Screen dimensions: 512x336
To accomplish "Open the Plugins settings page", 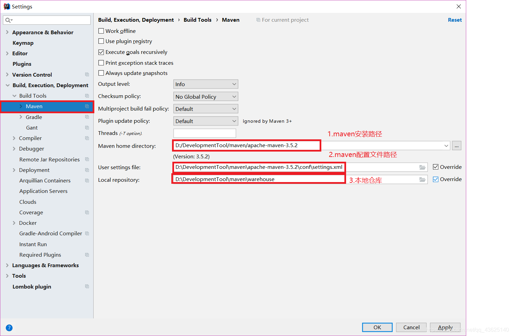I will (22, 64).
